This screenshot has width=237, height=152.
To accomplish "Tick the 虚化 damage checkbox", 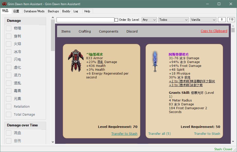I will (x=9, y=67).
